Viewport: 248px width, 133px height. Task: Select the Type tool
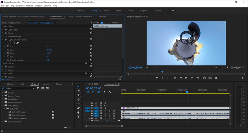click(78, 117)
